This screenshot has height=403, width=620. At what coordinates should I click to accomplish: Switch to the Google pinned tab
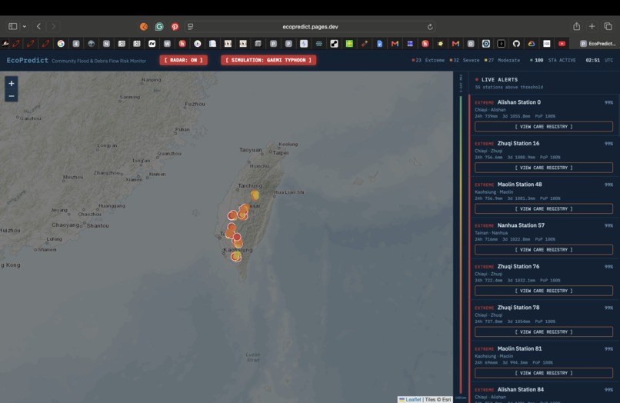point(61,44)
